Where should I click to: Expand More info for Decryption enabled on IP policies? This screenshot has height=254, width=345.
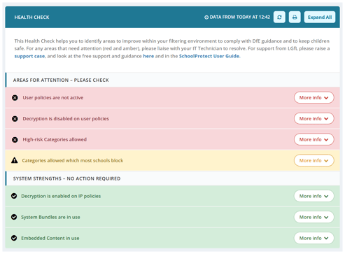click(314, 196)
